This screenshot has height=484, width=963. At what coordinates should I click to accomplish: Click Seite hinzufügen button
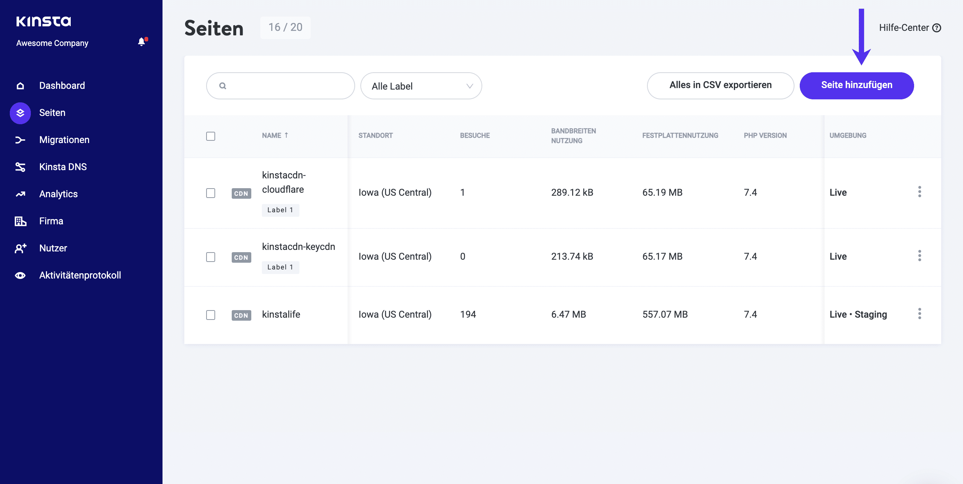857,86
